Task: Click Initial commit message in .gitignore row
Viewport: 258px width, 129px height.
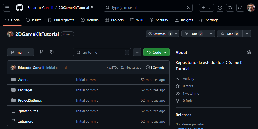Action: click(x=87, y=122)
